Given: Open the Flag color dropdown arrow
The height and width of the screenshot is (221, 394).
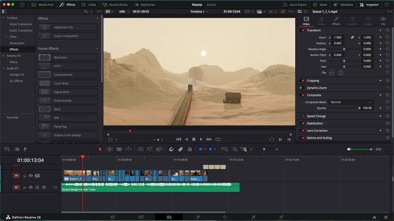Looking at the screenshot, I should (x=205, y=150).
